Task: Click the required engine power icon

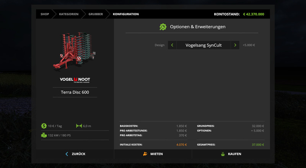Action: 44,135
